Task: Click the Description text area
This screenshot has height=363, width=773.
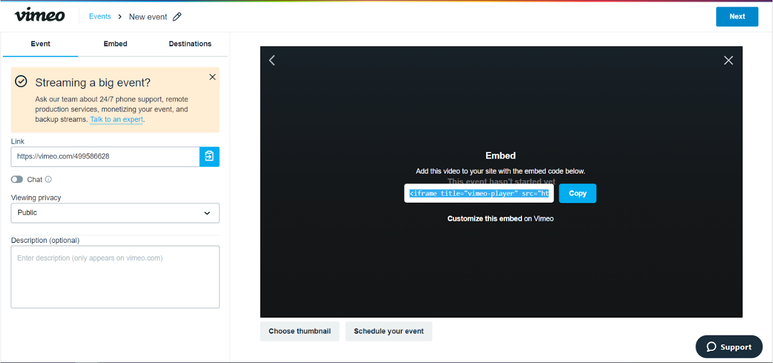Action: pyautogui.click(x=115, y=277)
